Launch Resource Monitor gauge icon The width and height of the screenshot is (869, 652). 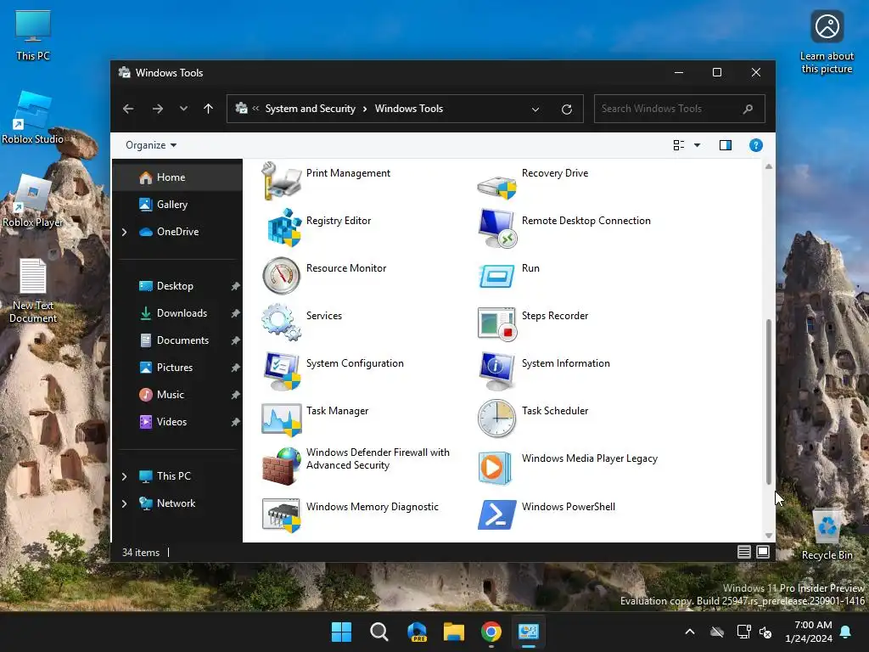click(x=282, y=276)
